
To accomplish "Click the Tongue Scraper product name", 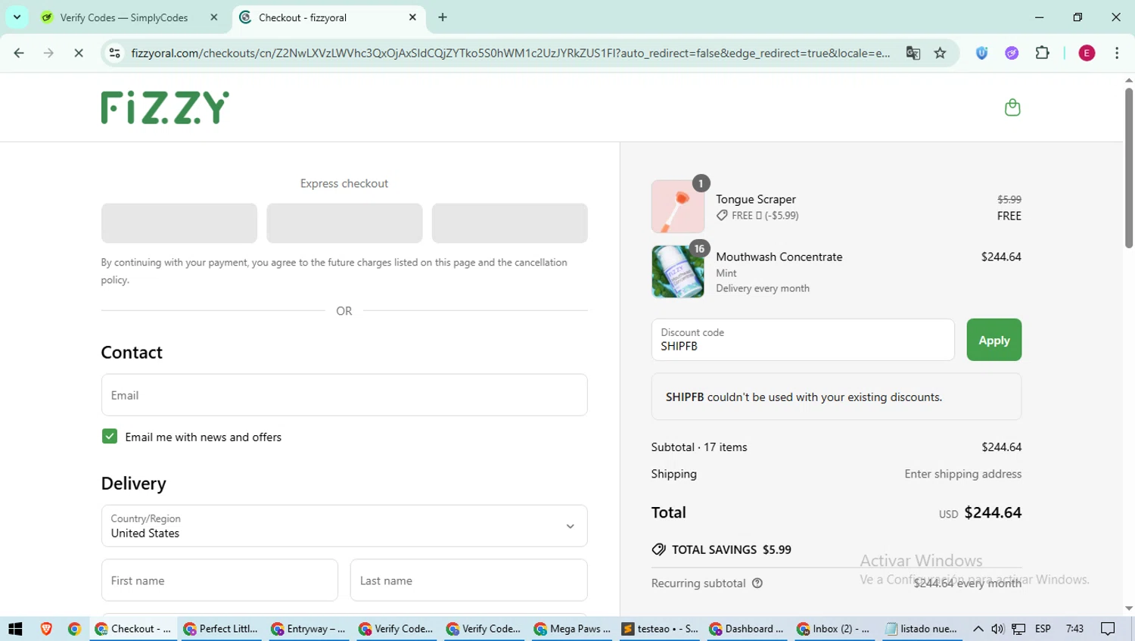I will pyautogui.click(x=756, y=199).
